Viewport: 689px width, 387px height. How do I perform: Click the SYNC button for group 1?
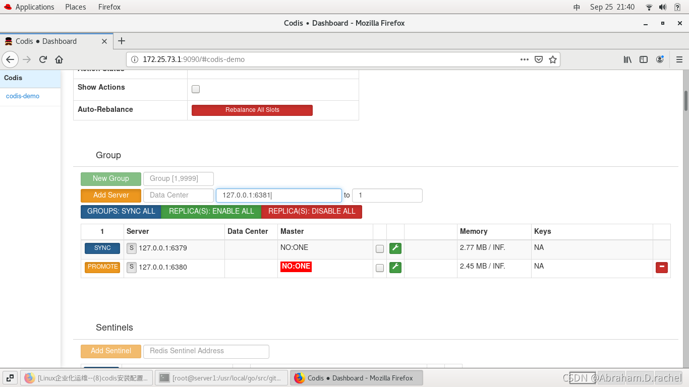[x=102, y=248]
